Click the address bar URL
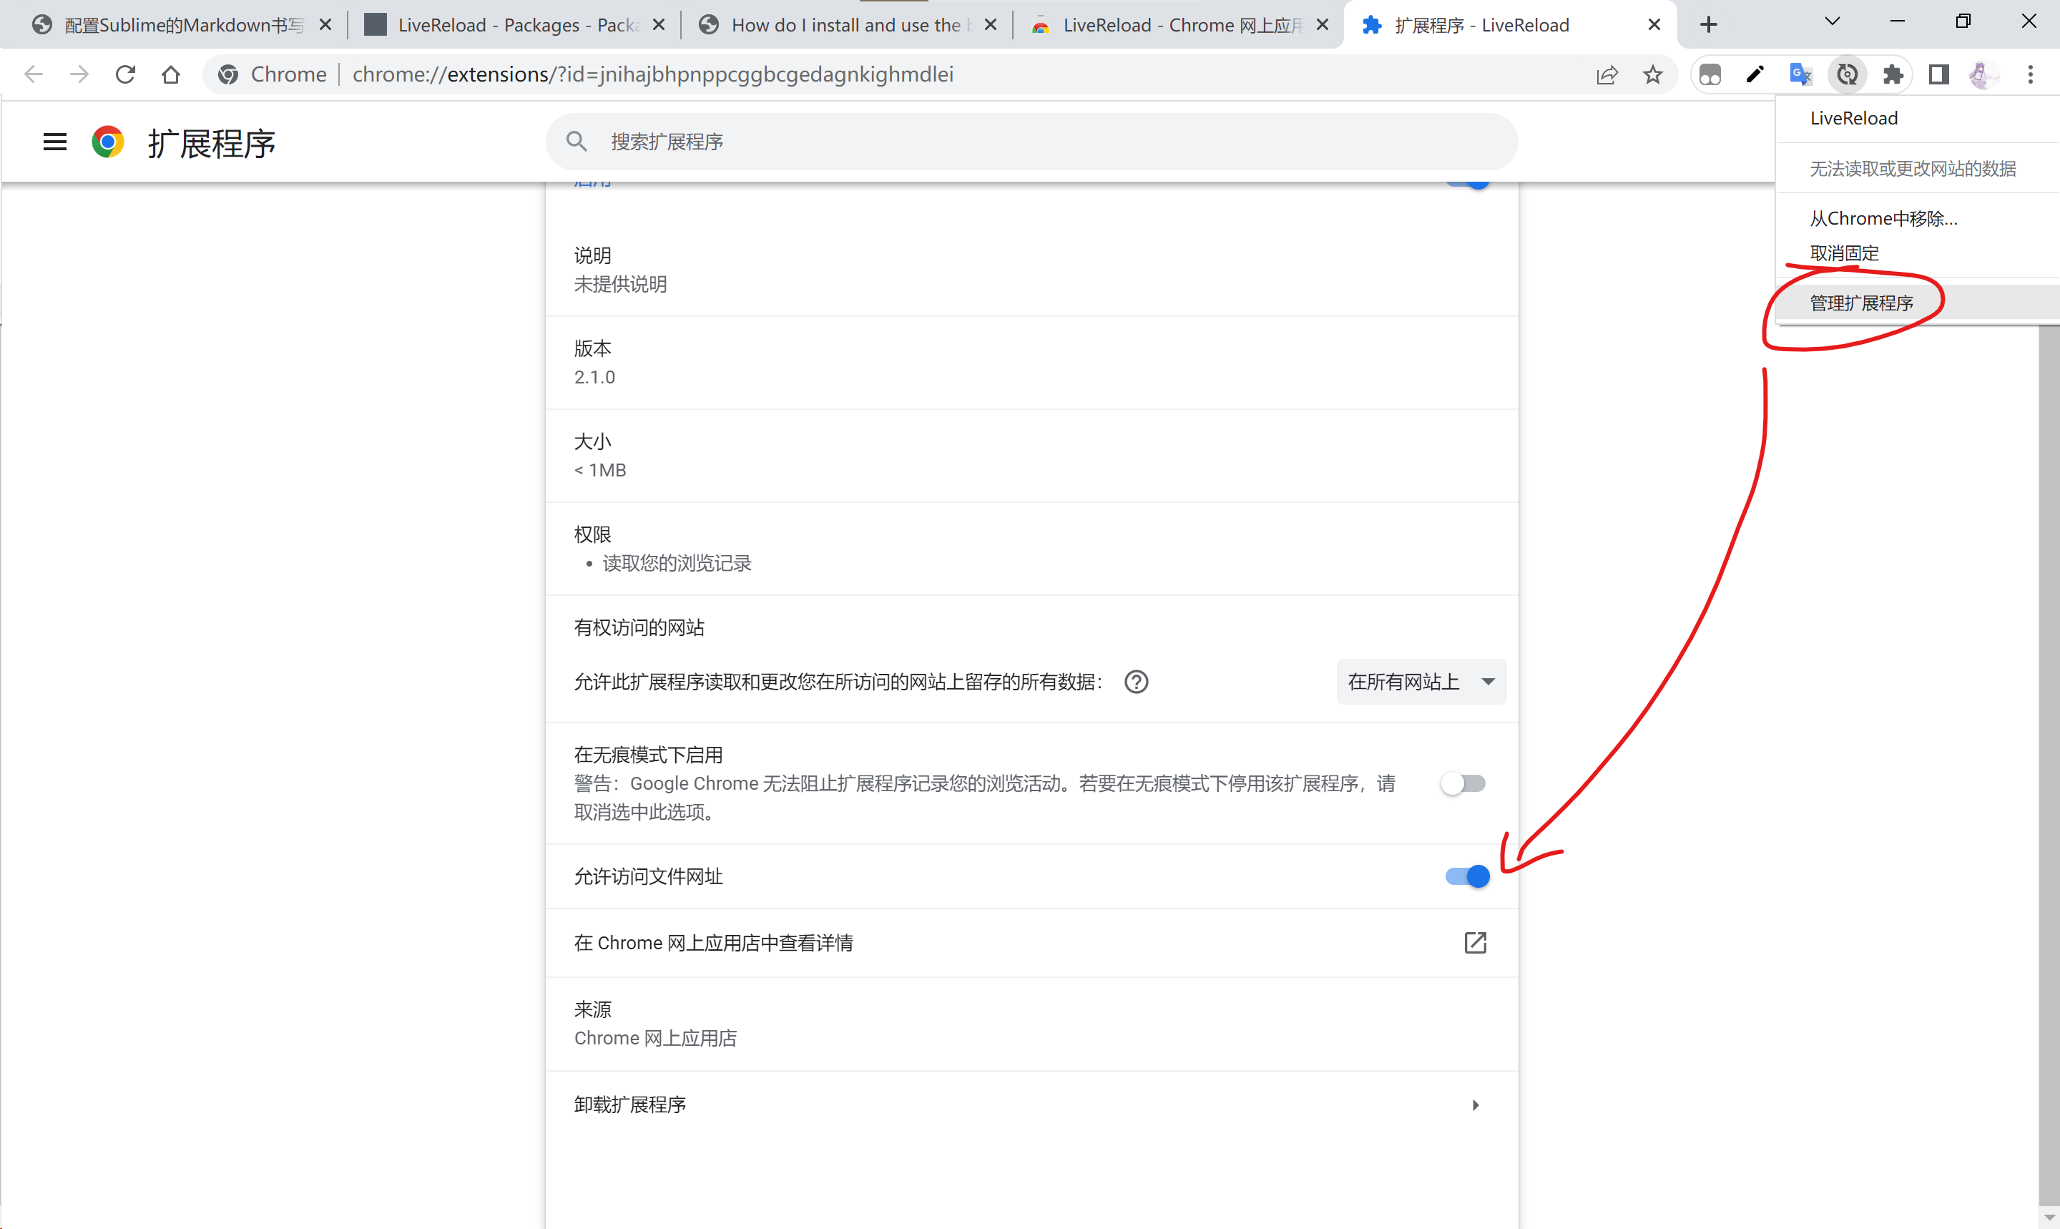The height and width of the screenshot is (1229, 2060). [652, 74]
